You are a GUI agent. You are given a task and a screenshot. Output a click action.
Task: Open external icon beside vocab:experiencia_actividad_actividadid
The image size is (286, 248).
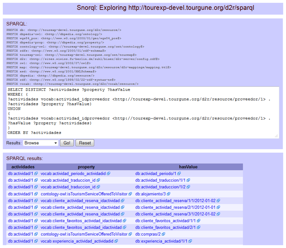tap(116, 241)
